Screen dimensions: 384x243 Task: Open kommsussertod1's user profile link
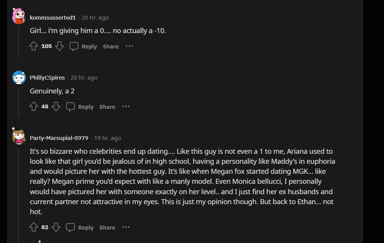(x=53, y=18)
